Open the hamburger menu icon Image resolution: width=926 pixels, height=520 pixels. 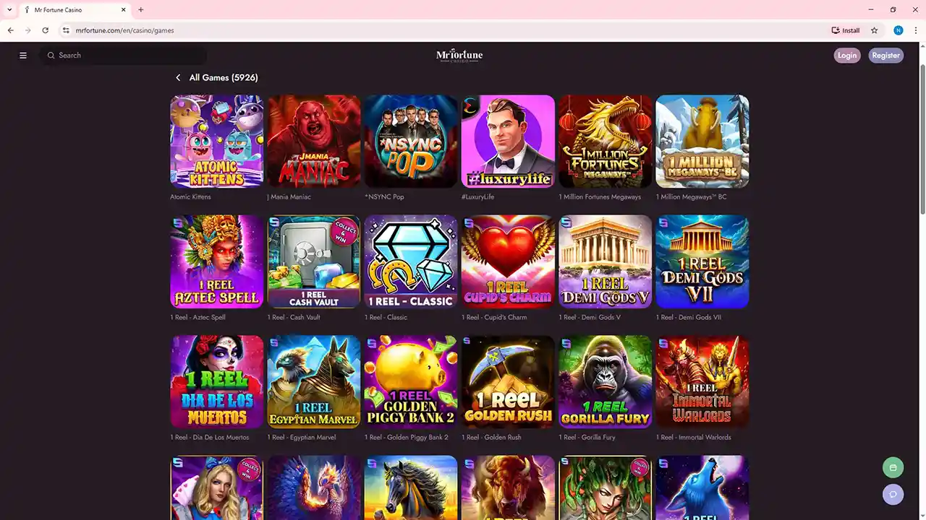tap(23, 56)
